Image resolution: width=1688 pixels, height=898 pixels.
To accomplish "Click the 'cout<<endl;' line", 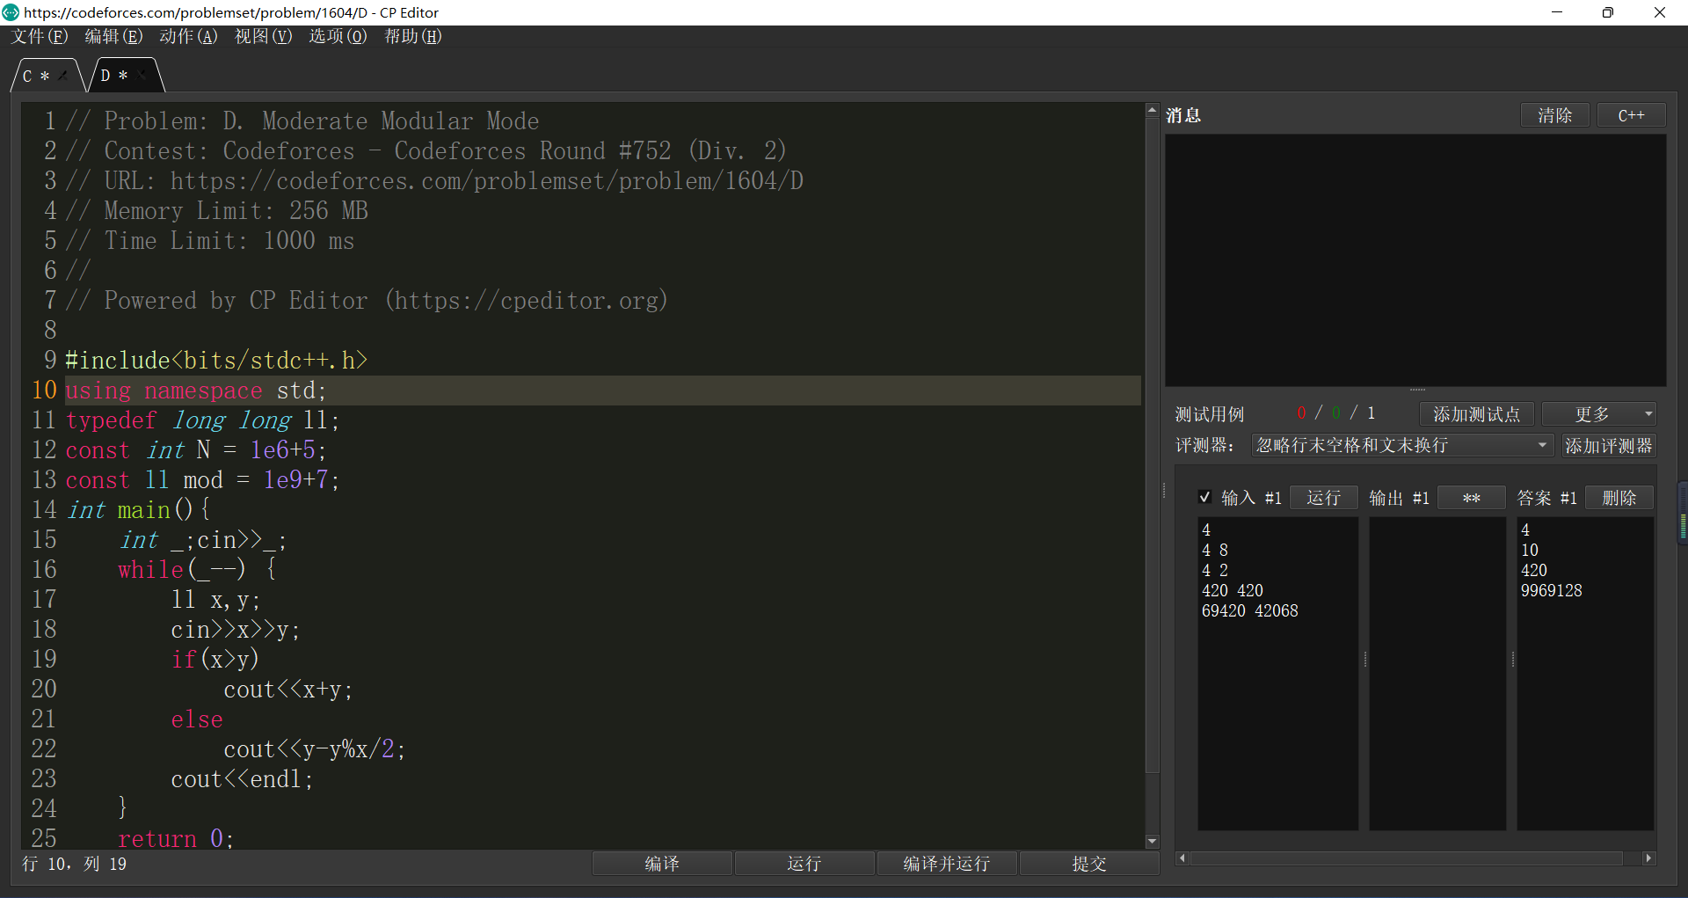I will click(242, 779).
